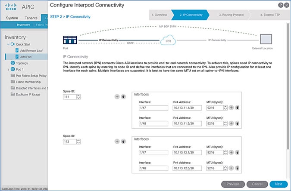Screen dimensions: 291x191
Task: Click the Quick Start icon
Action: pos(13,44)
